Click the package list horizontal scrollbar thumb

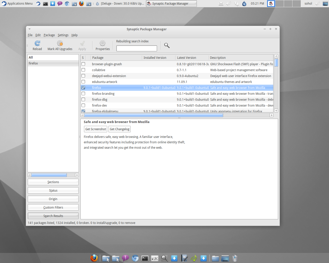tap(154, 115)
